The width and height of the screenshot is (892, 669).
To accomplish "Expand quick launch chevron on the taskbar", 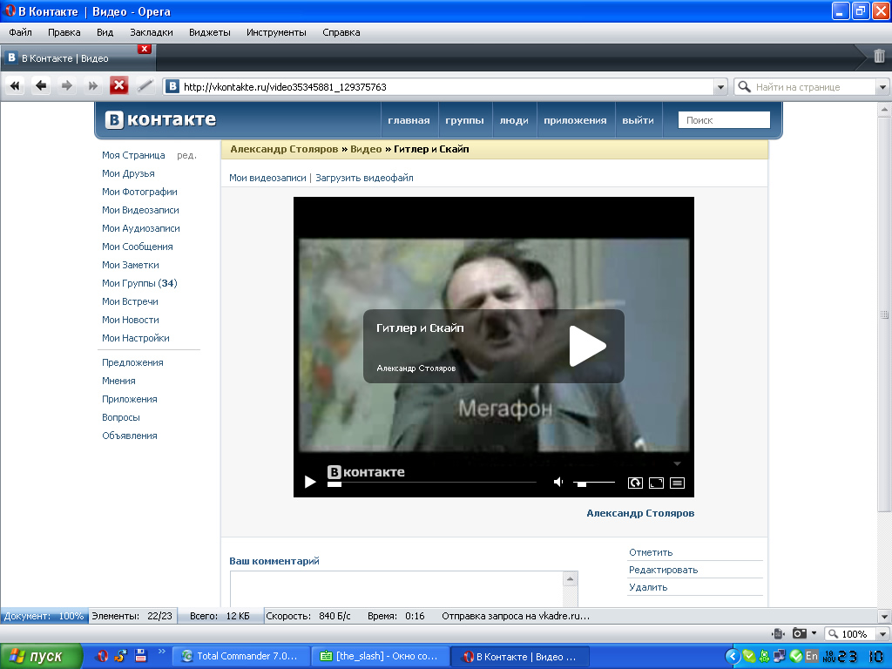I will [161, 652].
